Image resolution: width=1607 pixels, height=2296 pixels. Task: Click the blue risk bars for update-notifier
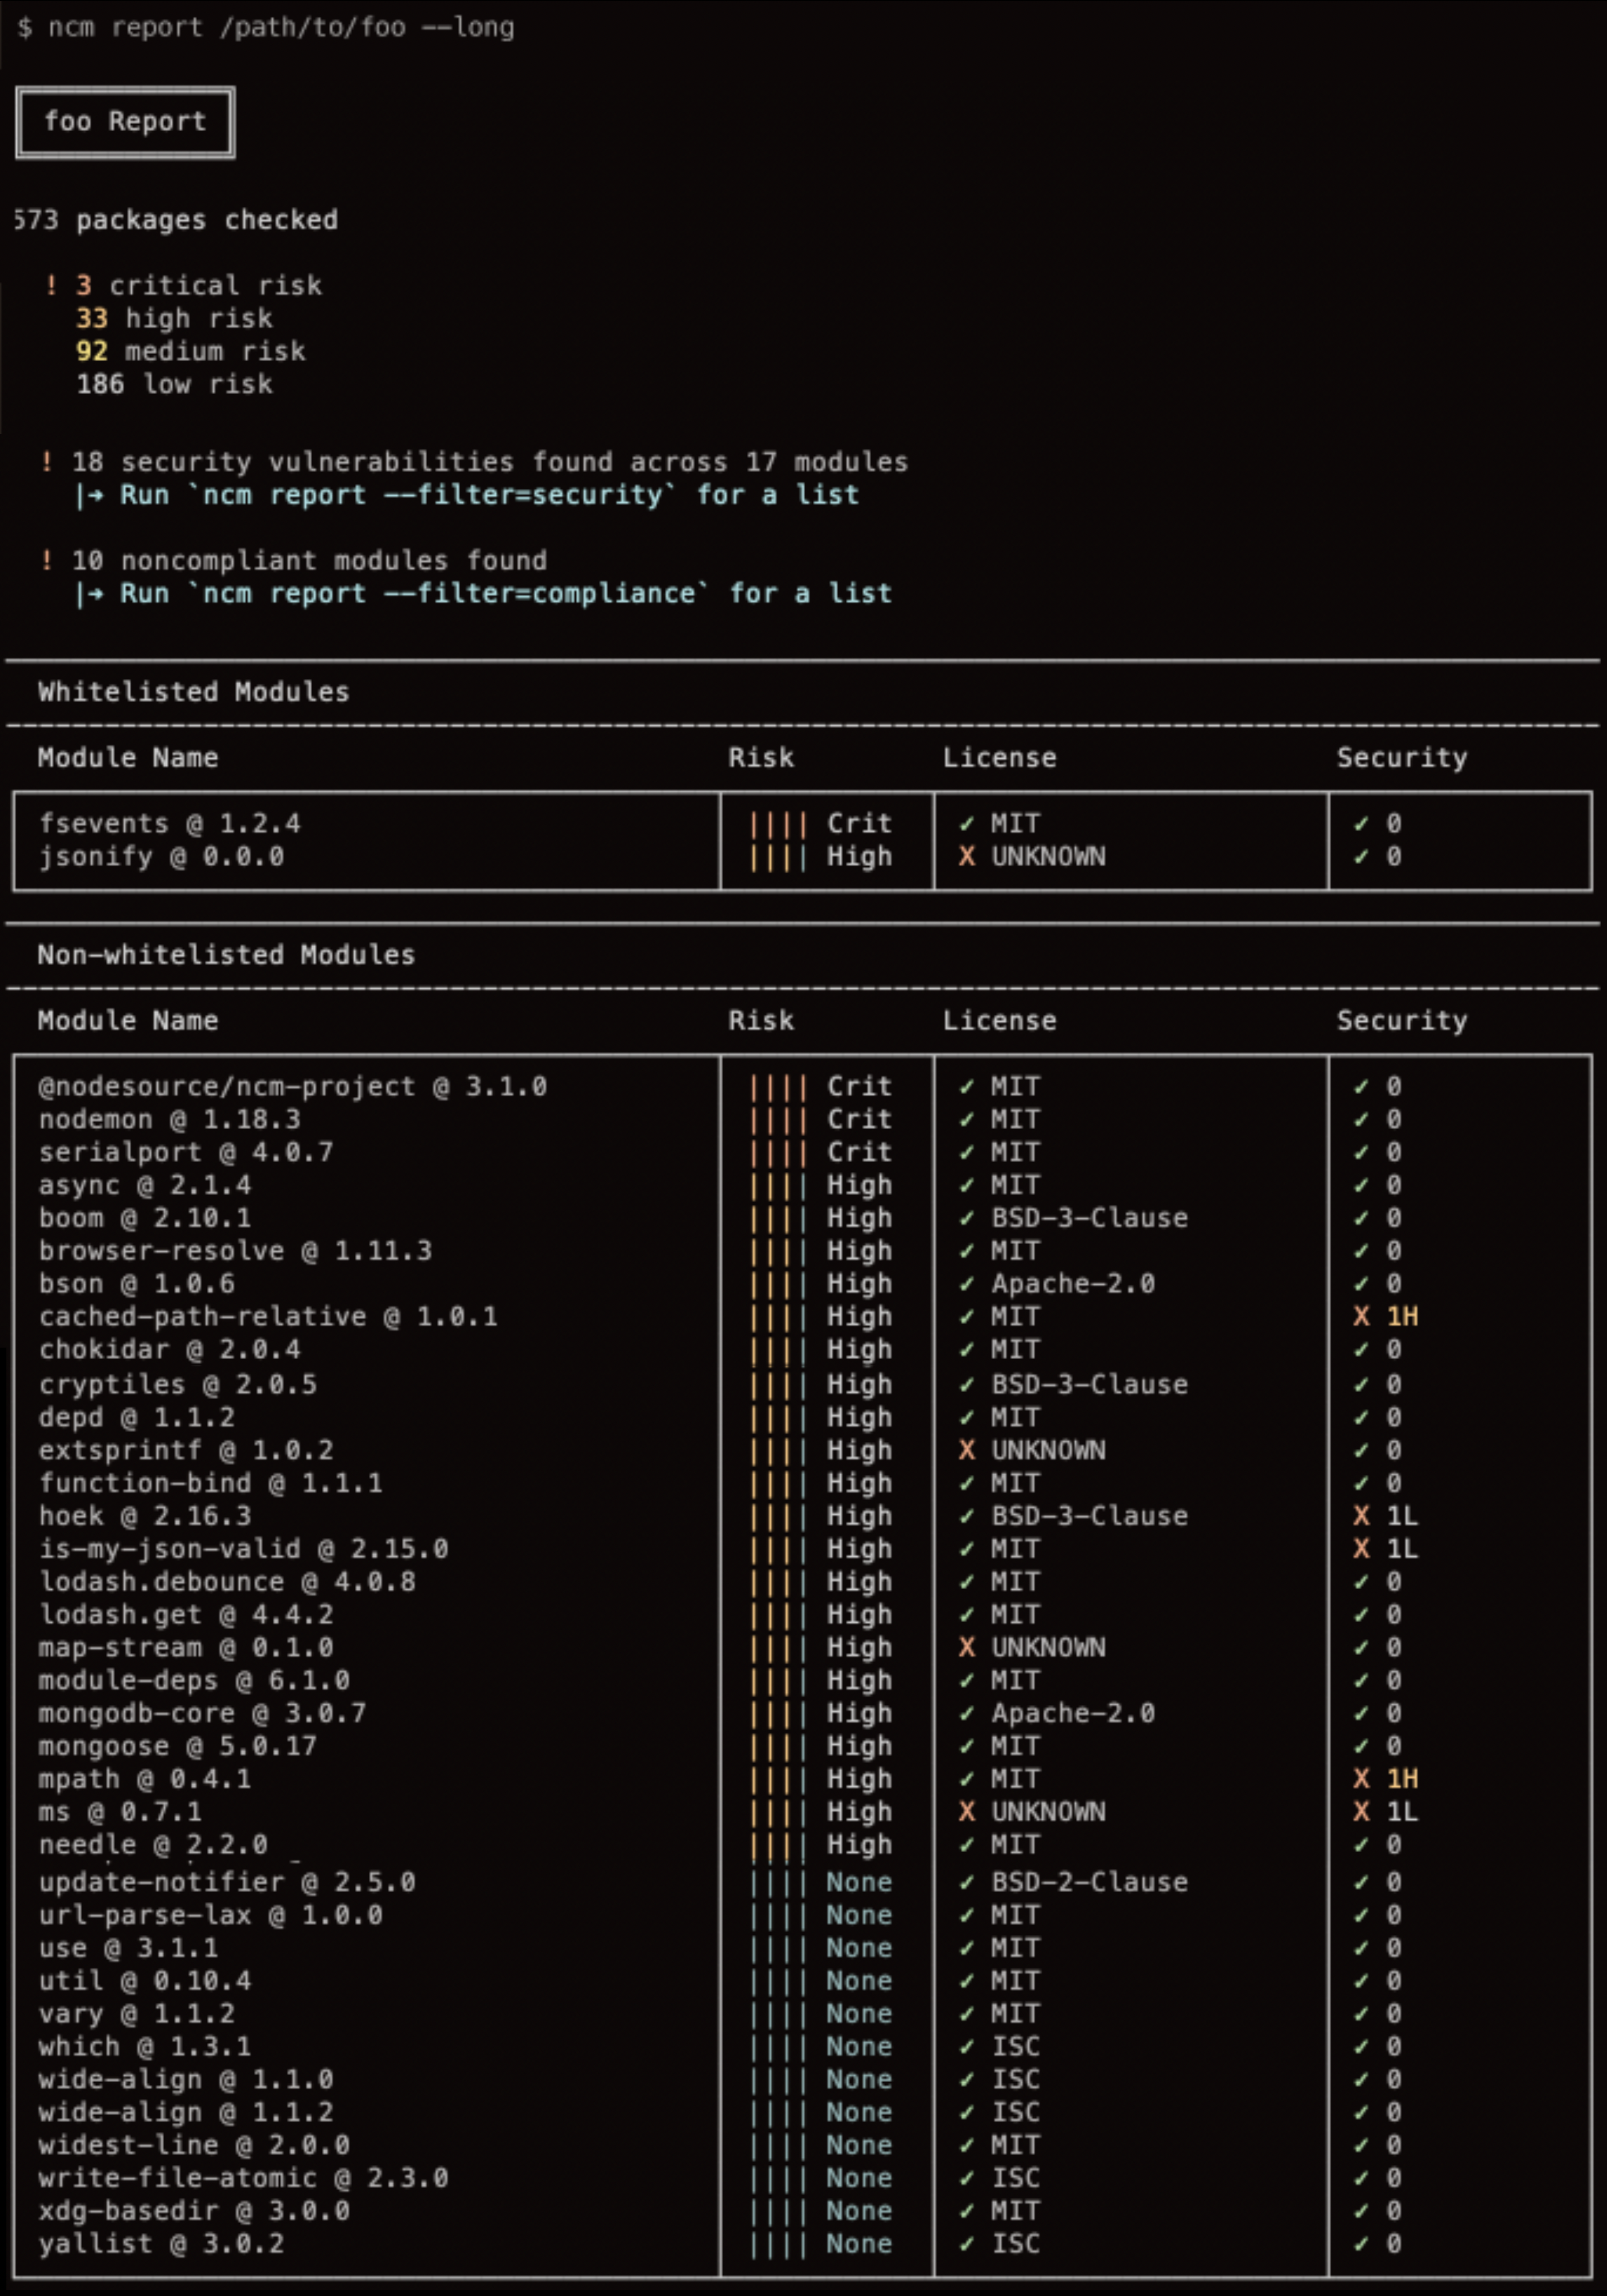(x=778, y=1882)
